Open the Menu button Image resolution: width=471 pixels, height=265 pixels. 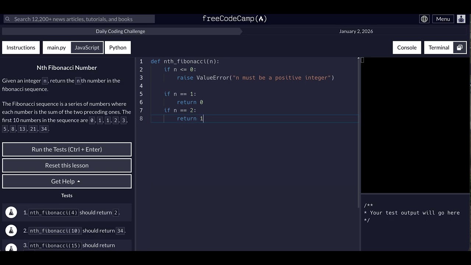[443, 19]
